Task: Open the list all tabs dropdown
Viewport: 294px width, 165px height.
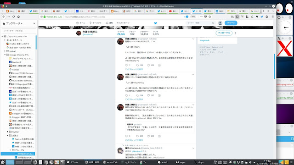Action: pos(273,11)
